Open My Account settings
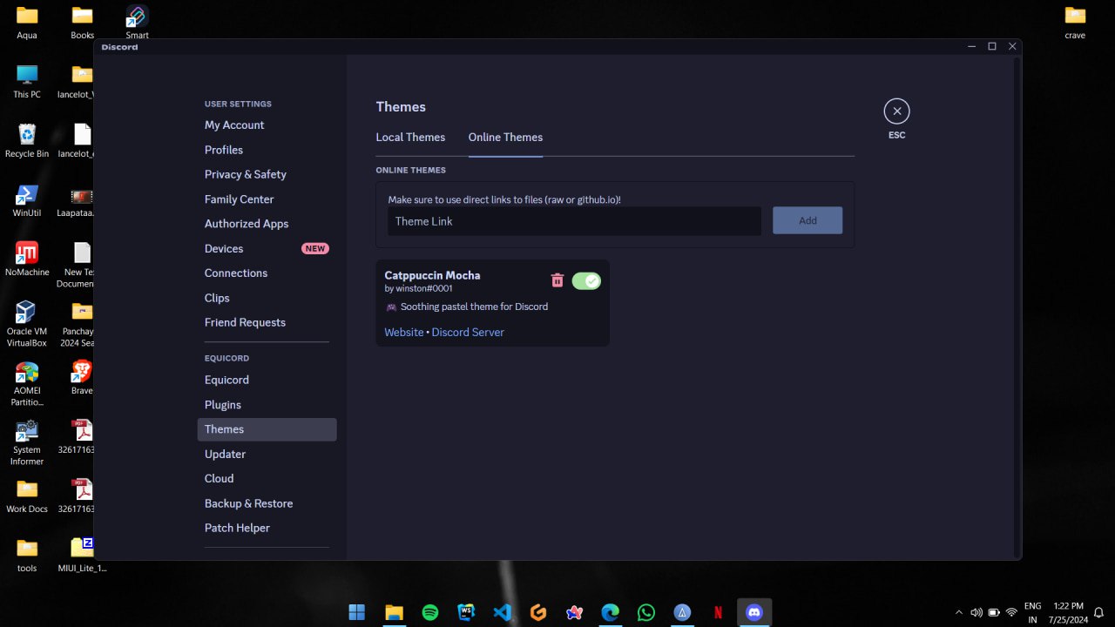The width and height of the screenshot is (1115, 627). click(267, 125)
